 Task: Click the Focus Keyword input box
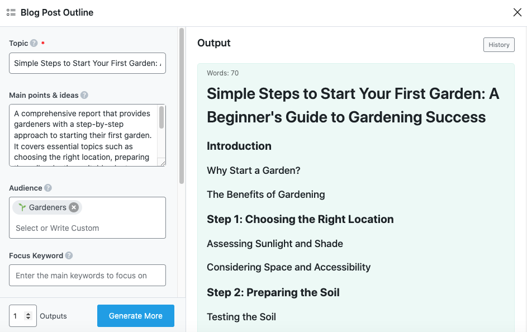coord(87,275)
